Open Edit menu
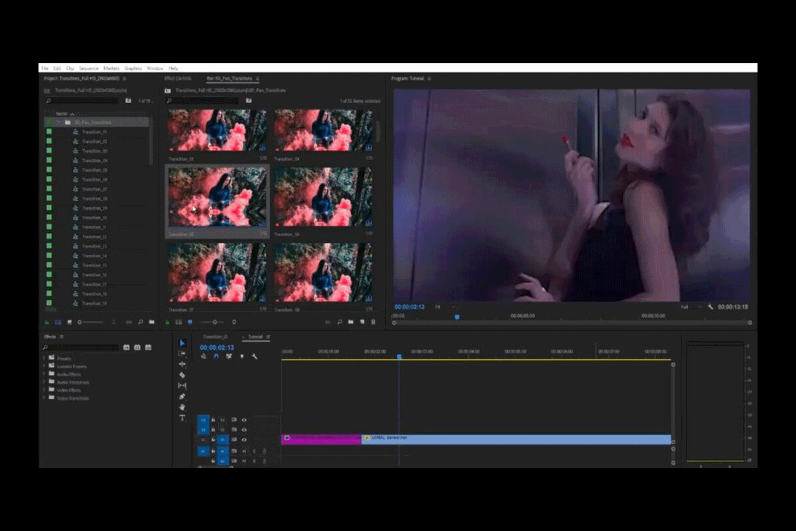This screenshot has width=796, height=531. (x=57, y=68)
